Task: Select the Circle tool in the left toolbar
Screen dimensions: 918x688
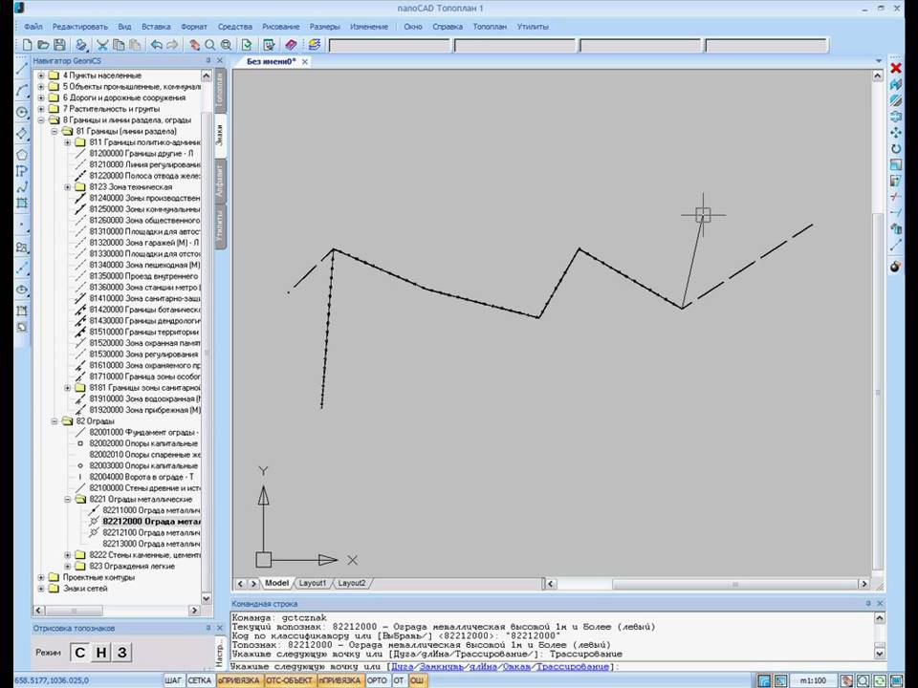Action: [x=22, y=112]
